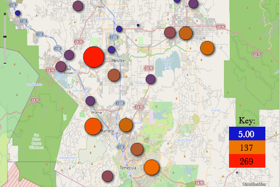This screenshot has height=187, width=280.
Task: Click the Menifee city label
Action: tap(118, 61)
